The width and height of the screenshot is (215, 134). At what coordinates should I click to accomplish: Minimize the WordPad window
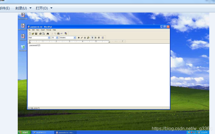pyautogui.click(x=162, y=27)
